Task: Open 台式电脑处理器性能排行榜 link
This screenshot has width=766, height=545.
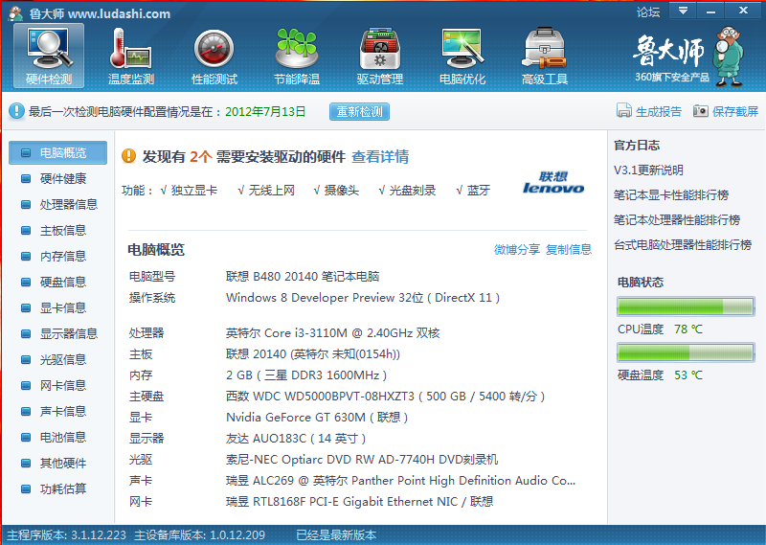Action: (683, 245)
